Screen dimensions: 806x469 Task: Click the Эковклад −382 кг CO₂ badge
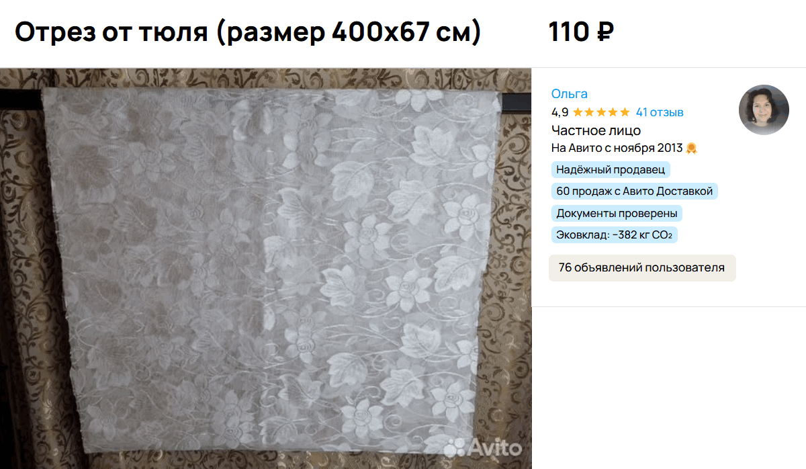coord(615,235)
